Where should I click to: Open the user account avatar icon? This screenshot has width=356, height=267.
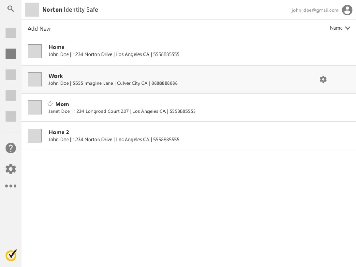[x=347, y=10]
